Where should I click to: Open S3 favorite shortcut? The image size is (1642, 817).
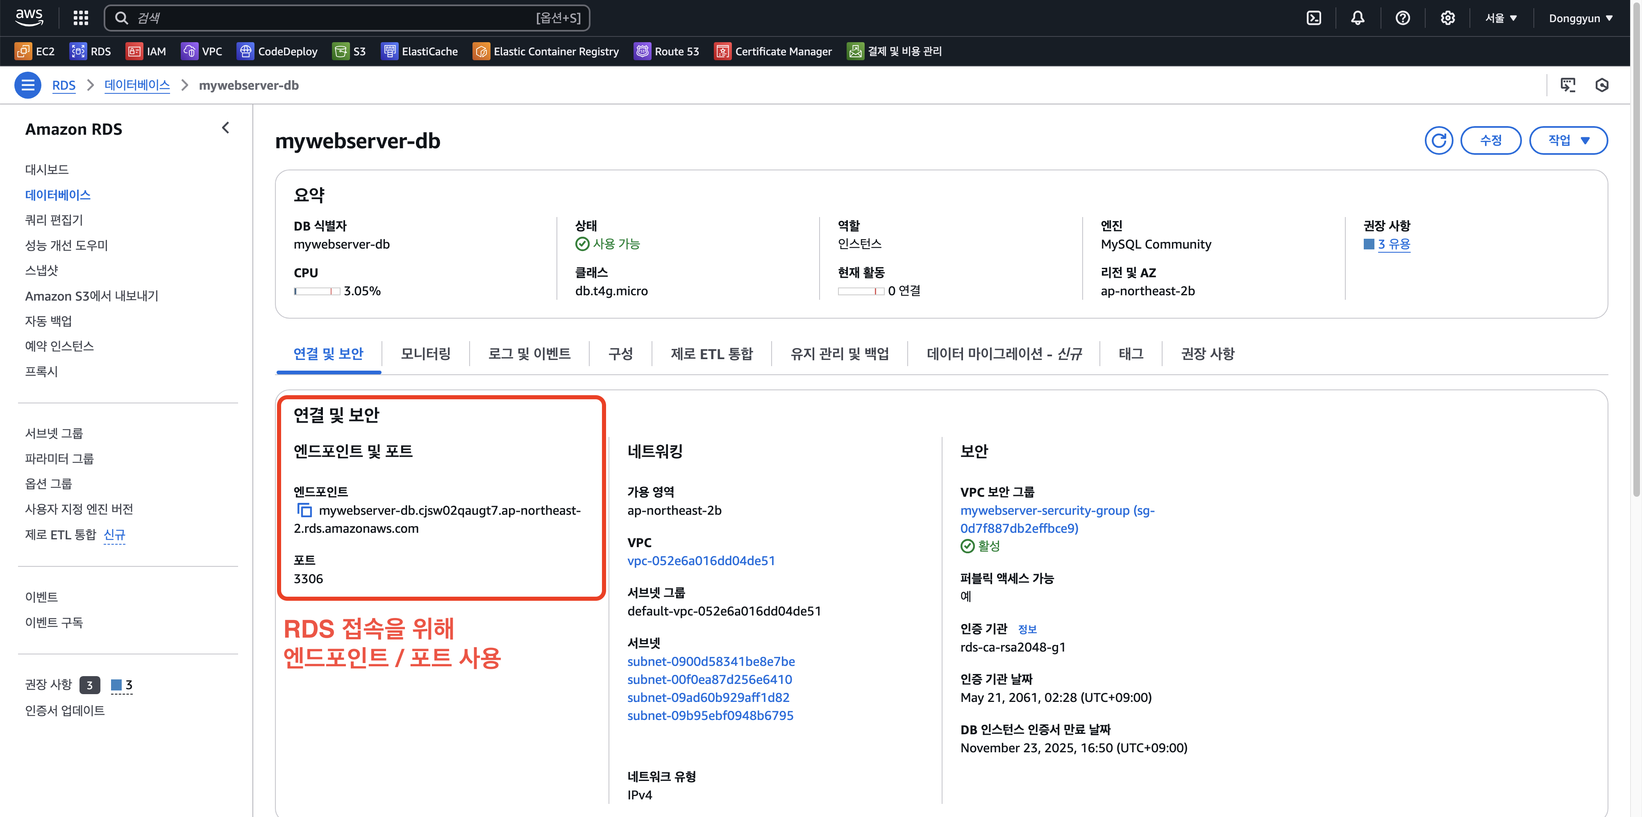tap(349, 51)
